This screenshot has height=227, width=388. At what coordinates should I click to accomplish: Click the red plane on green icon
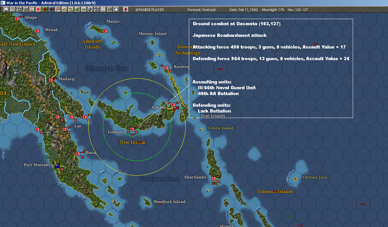pyautogui.click(x=45, y=9)
